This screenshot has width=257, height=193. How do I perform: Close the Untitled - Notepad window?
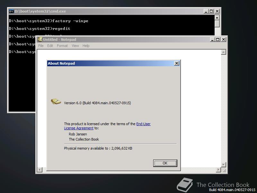click(x=223, y=40)
